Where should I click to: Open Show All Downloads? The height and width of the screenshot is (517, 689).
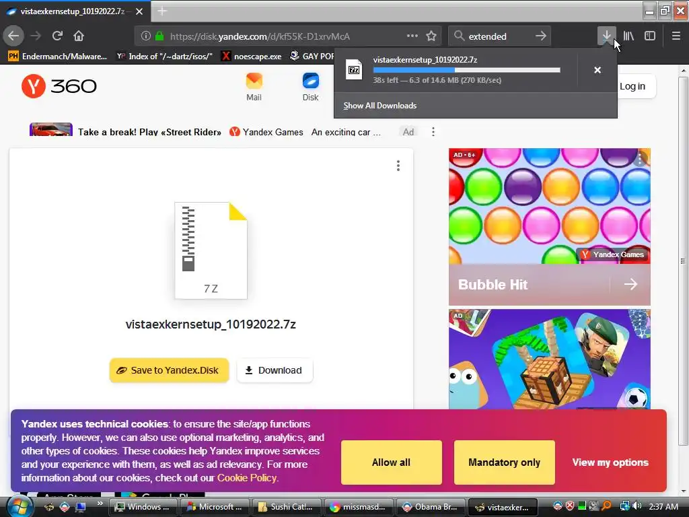[380, 106]
